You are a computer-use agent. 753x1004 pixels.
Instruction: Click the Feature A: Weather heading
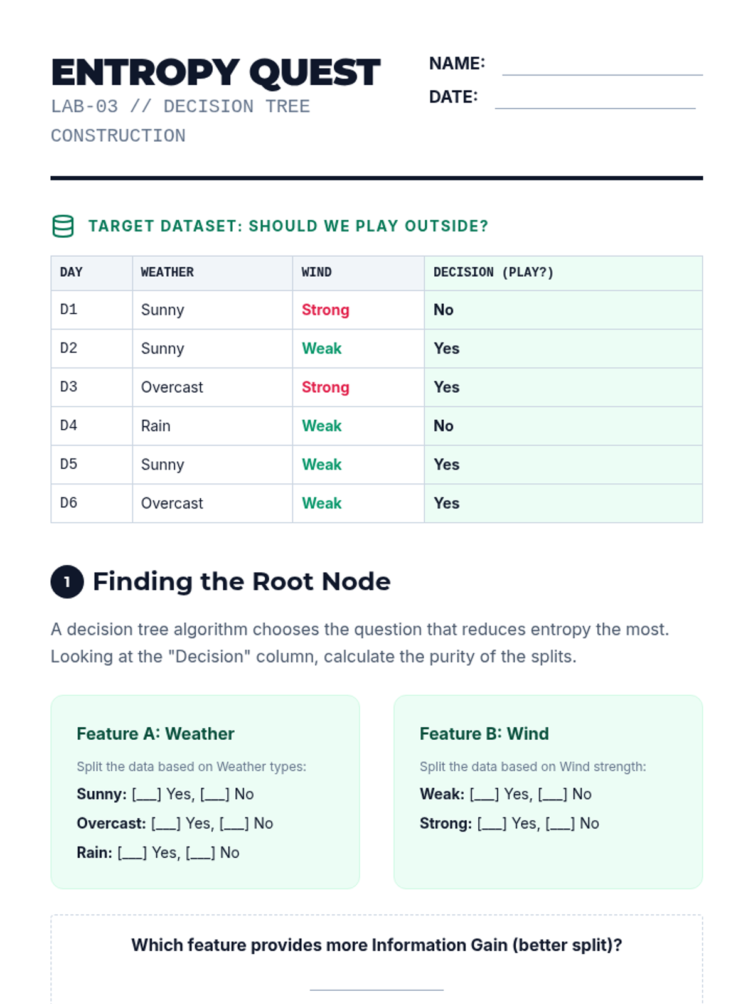[x=155, y=734]
